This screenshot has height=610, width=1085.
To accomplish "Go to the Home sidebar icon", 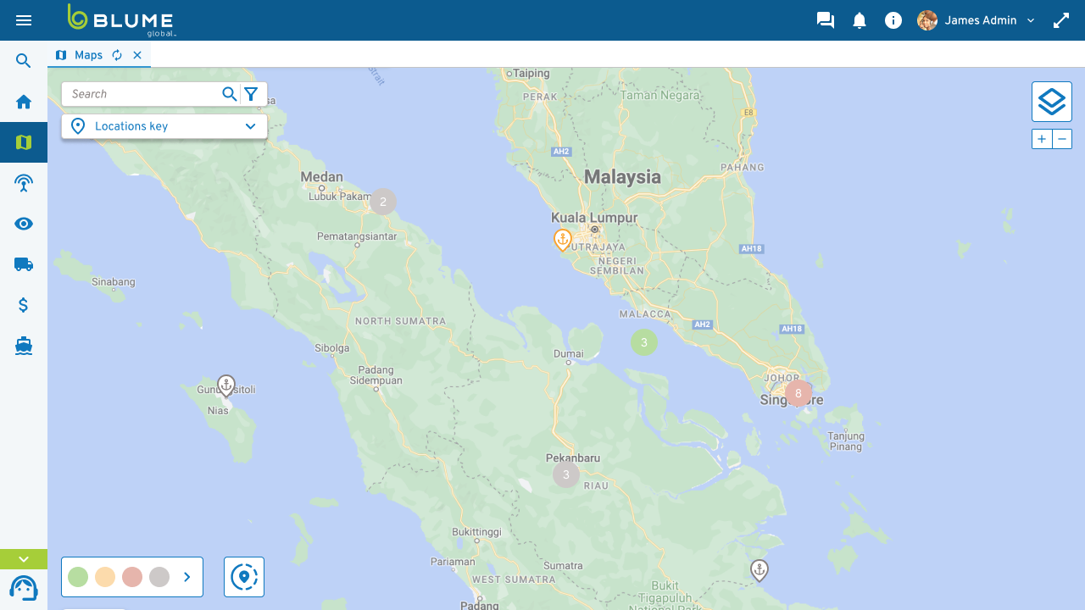I will 24,102.
